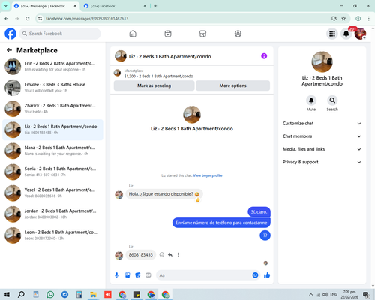Click the Search Facebook field
This screenshot has width=375, height=300.
click(x=60, y=34)
